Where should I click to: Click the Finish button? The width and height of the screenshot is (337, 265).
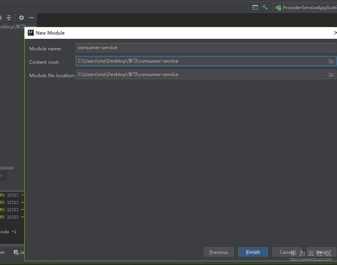click(253, 252)
